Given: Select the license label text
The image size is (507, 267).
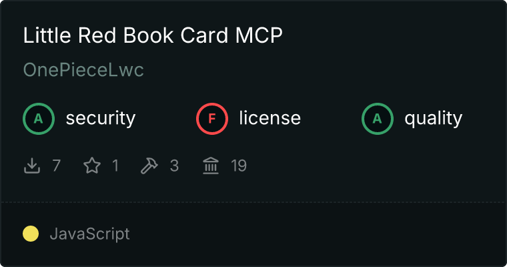Looking at the screenshot, I should click(270, 117).
